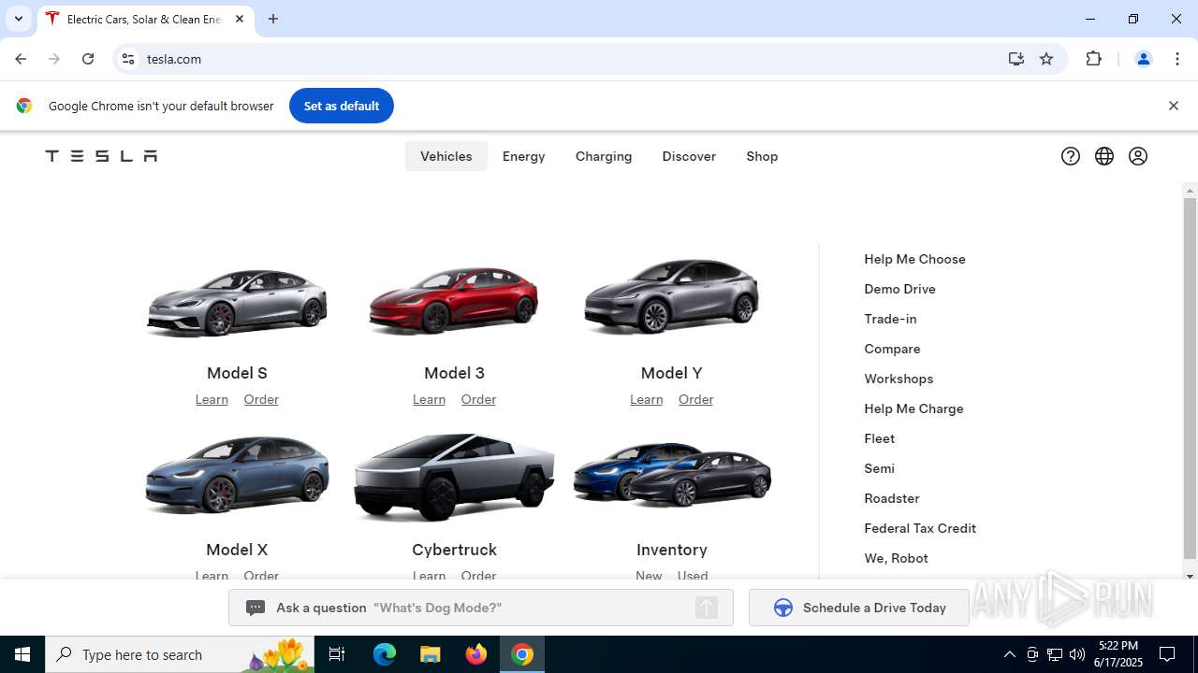Image resolution: width=1198 pixels, height=673 pixels.
Task: Open the Chrome extensions puzzle icon
Action: [x=1093, y=59]
